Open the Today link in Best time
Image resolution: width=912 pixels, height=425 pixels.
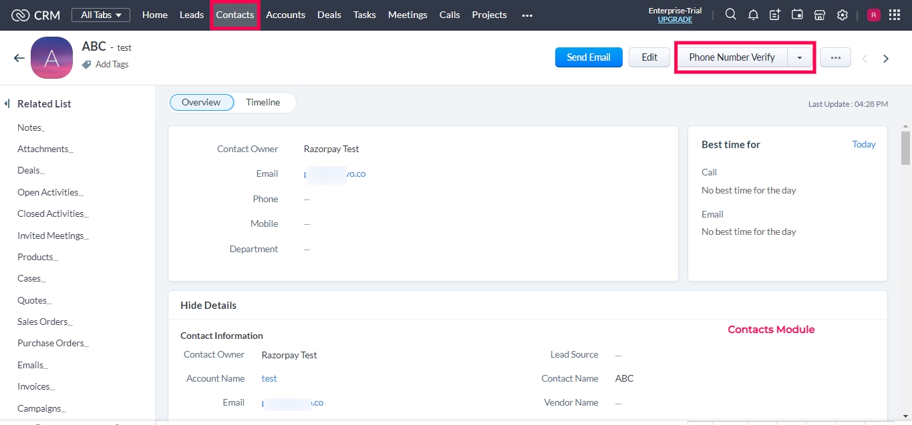click(864, 144)
